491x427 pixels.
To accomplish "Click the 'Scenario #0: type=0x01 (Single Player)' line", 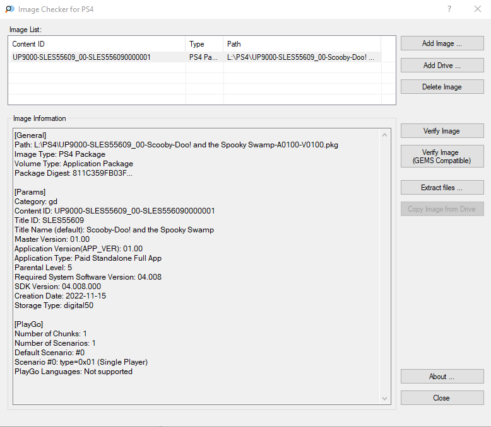I will coord(81,362).
